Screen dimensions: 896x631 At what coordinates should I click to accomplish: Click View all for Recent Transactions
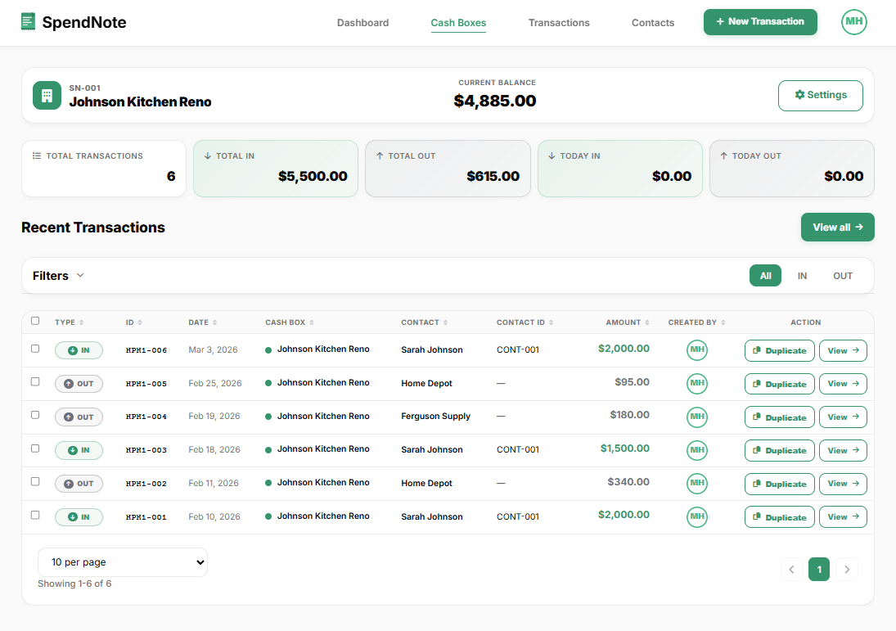point(837,227)
